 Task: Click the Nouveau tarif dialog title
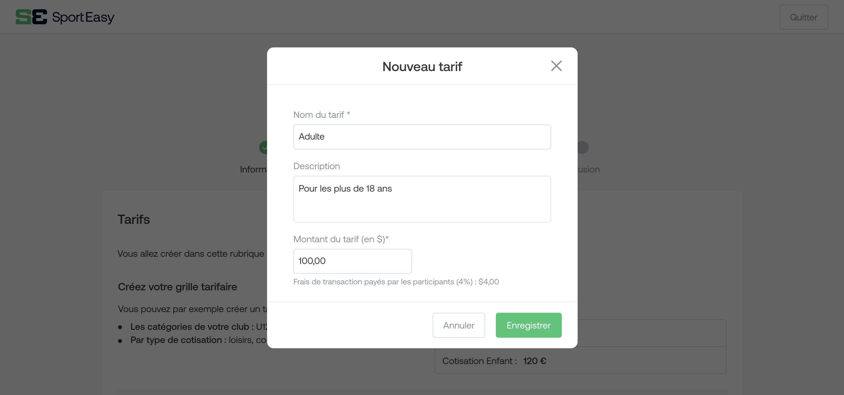pos(422,66)
